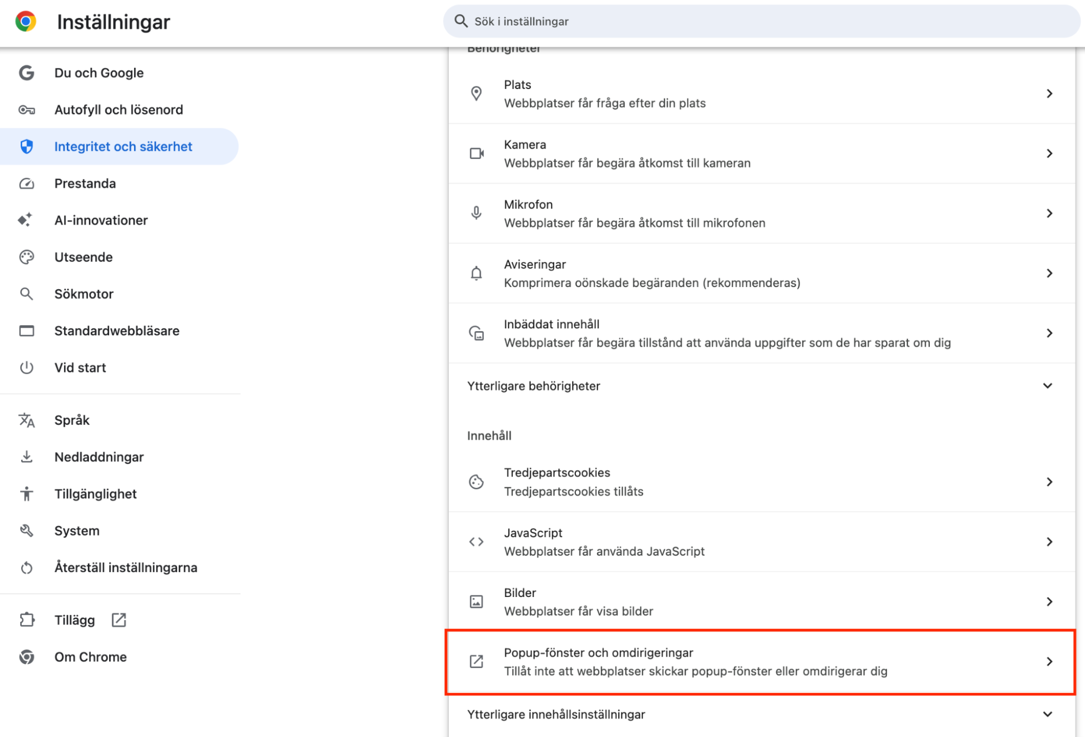Click the shield icon for Integritet och säkerhet
This screenshot has height=737, width=1085.
click(x=27, y=147)
